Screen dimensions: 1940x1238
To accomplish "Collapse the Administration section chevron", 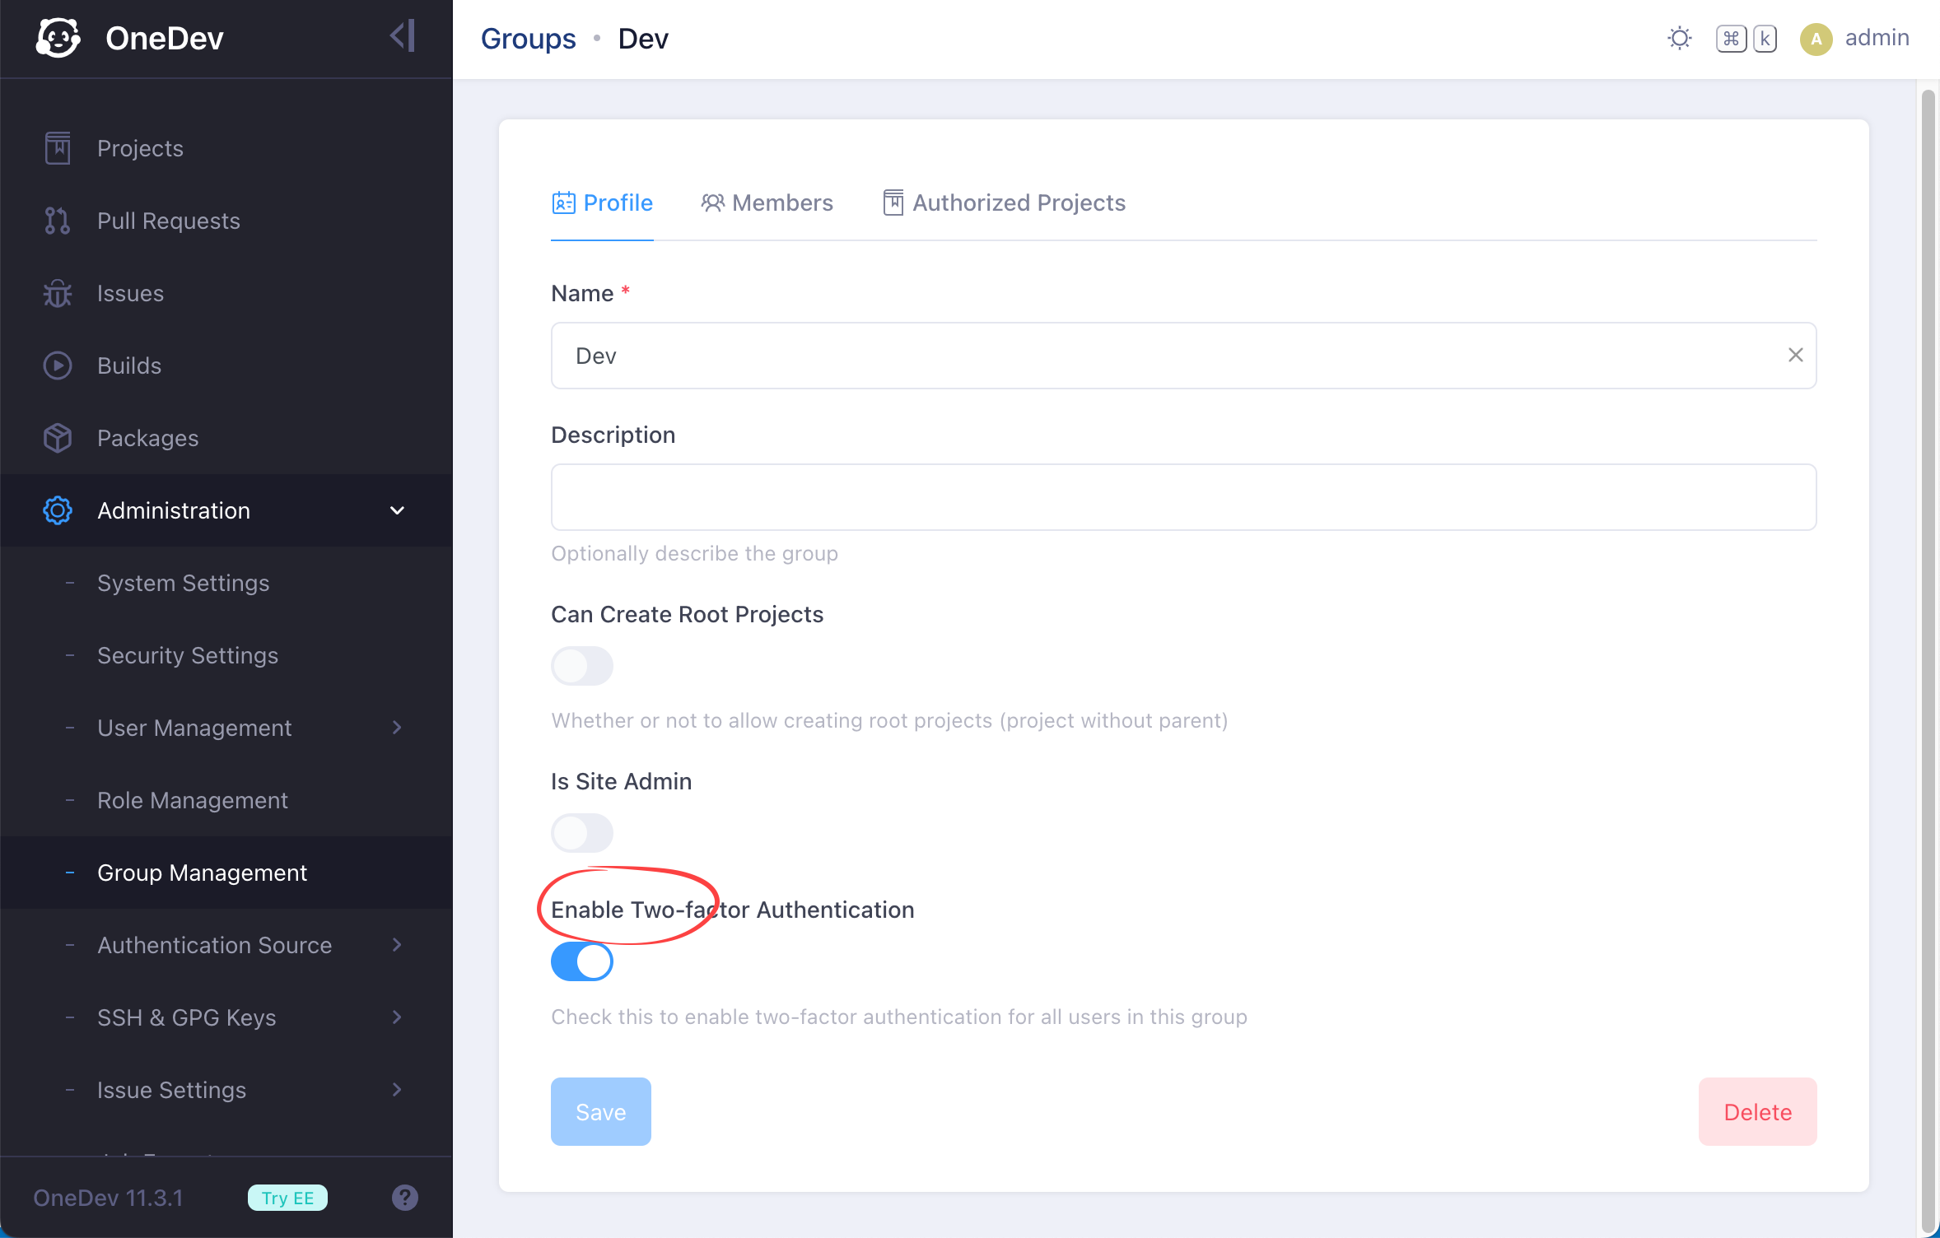I will pos(397,510).
